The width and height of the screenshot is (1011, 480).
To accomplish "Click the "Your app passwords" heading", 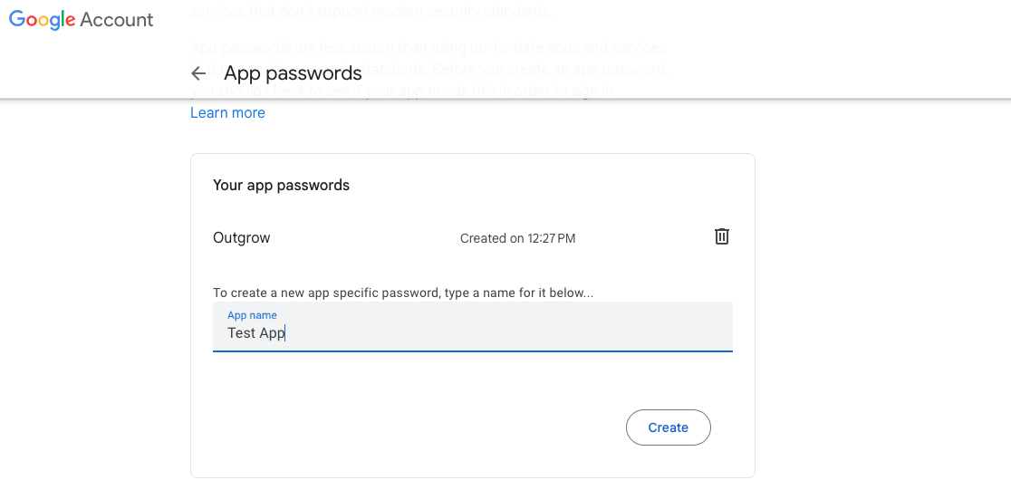I will [x=281, y=185].
